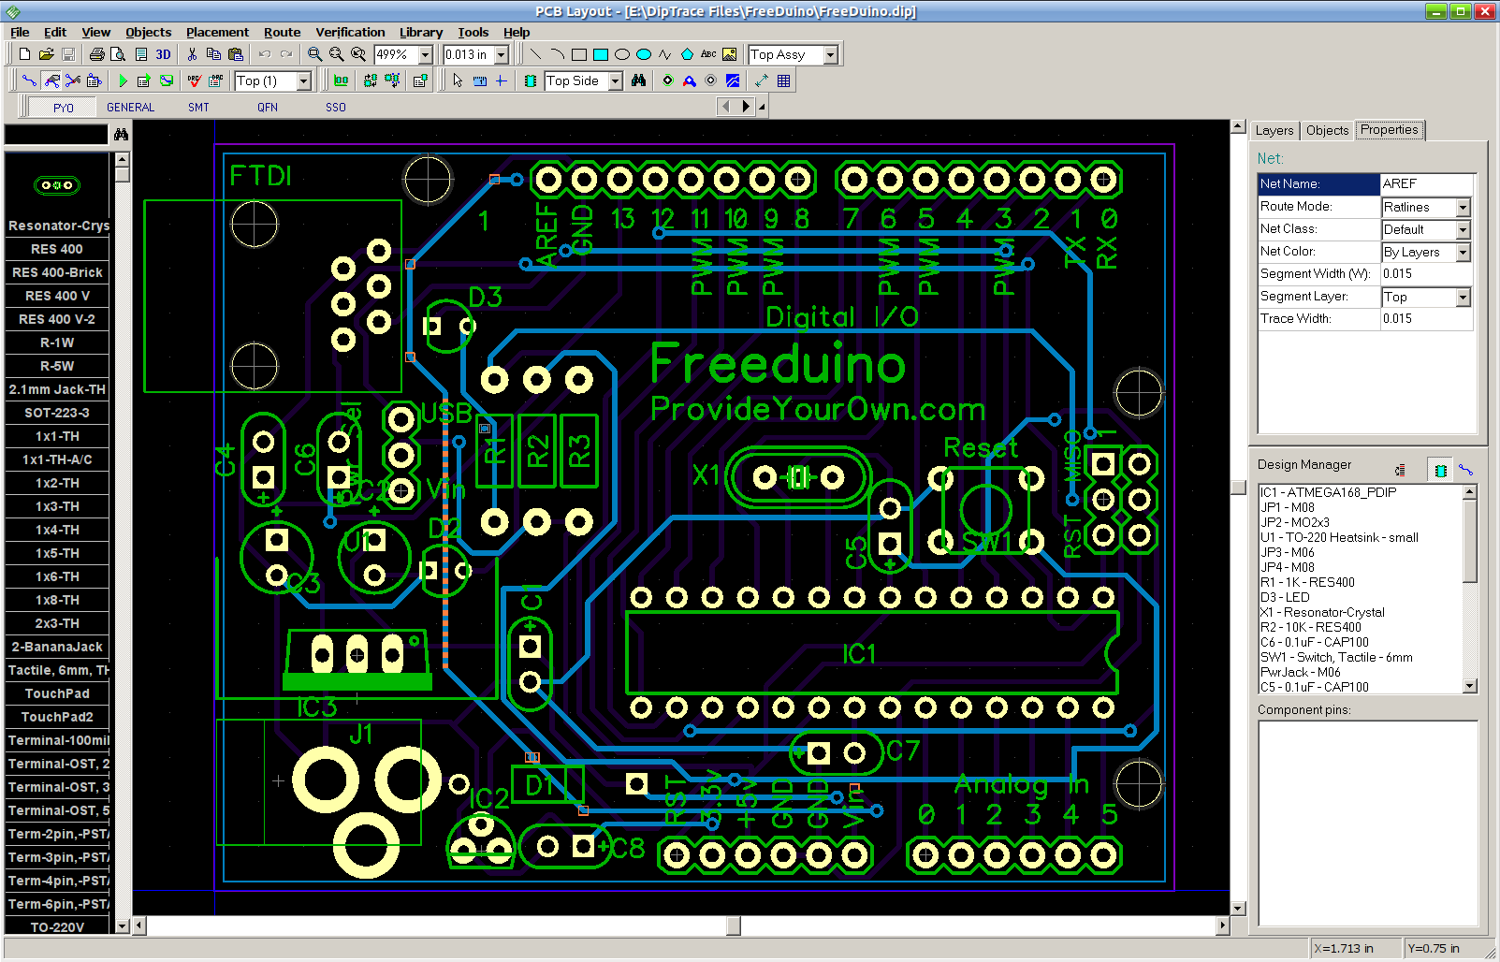Open the Route Mode dropdown showing Ratlines
Screen dimensions: 1500x962
(x=1462, y=207)
